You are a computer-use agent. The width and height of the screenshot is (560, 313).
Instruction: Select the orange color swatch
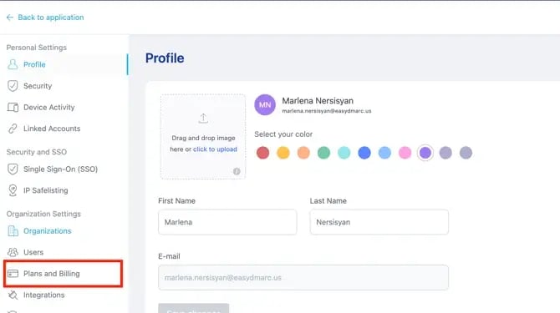303,153
